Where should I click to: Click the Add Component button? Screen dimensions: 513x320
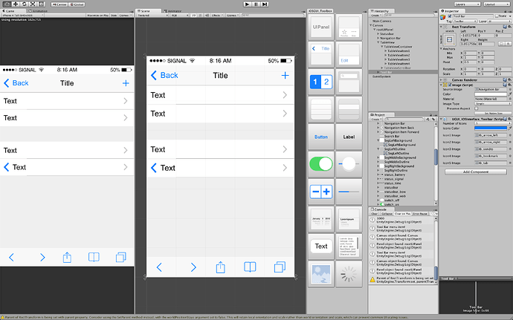point(476,172)
